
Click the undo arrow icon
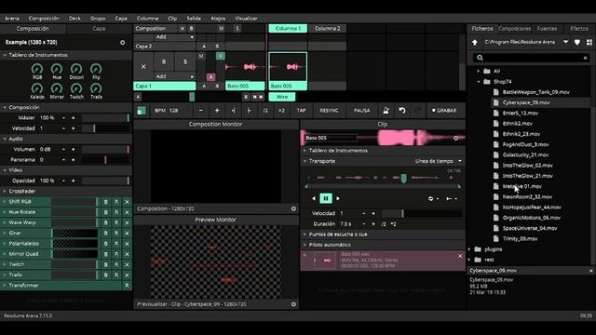point(402,111)
